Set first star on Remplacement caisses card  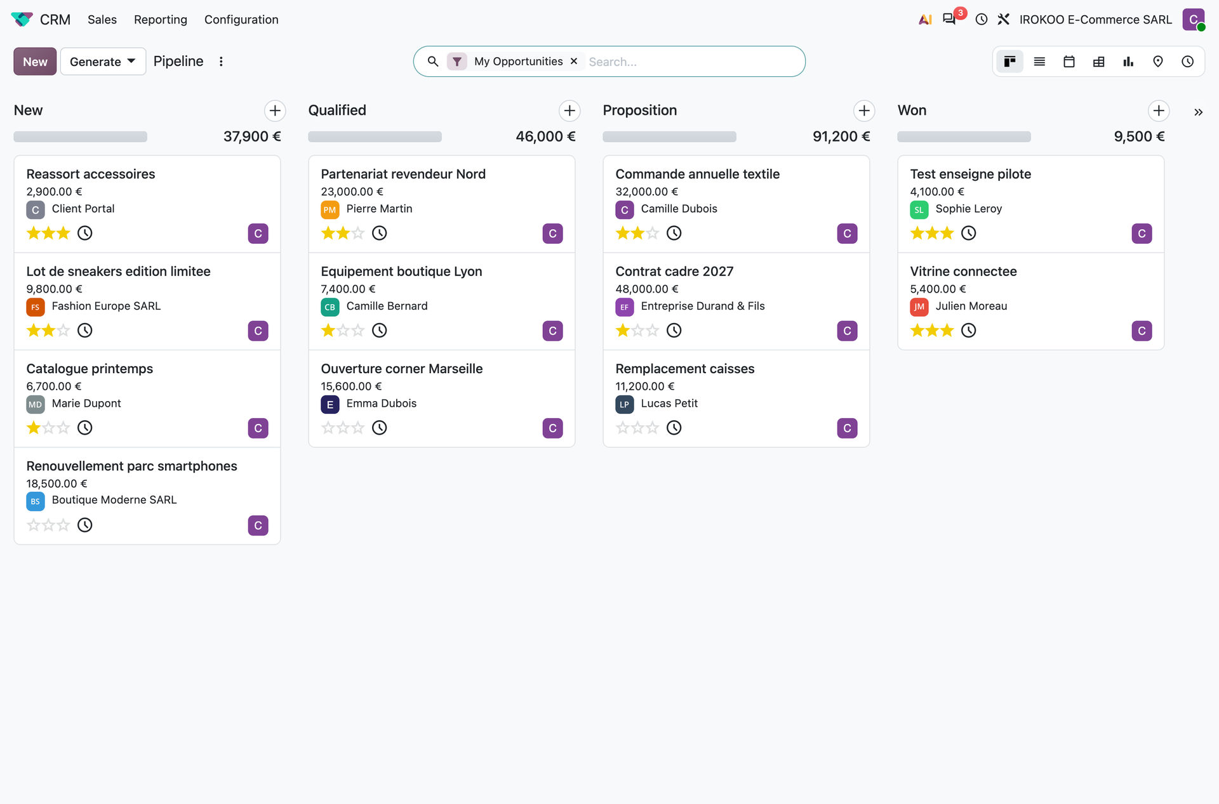coord(623,428)
